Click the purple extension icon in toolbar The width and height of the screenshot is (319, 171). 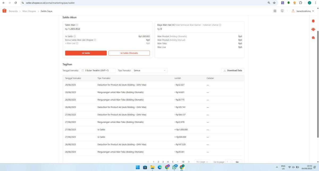coord(283,3)
